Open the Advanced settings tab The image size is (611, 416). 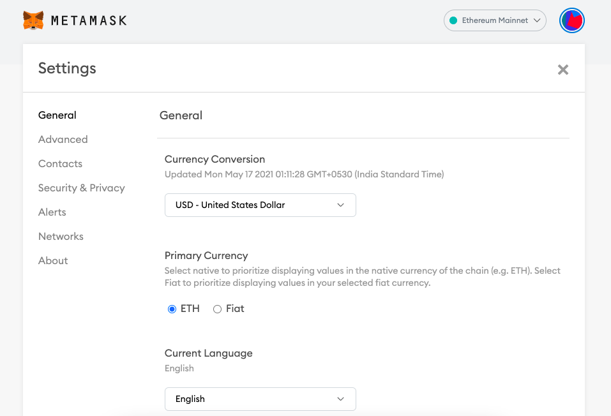coord(63,140)
